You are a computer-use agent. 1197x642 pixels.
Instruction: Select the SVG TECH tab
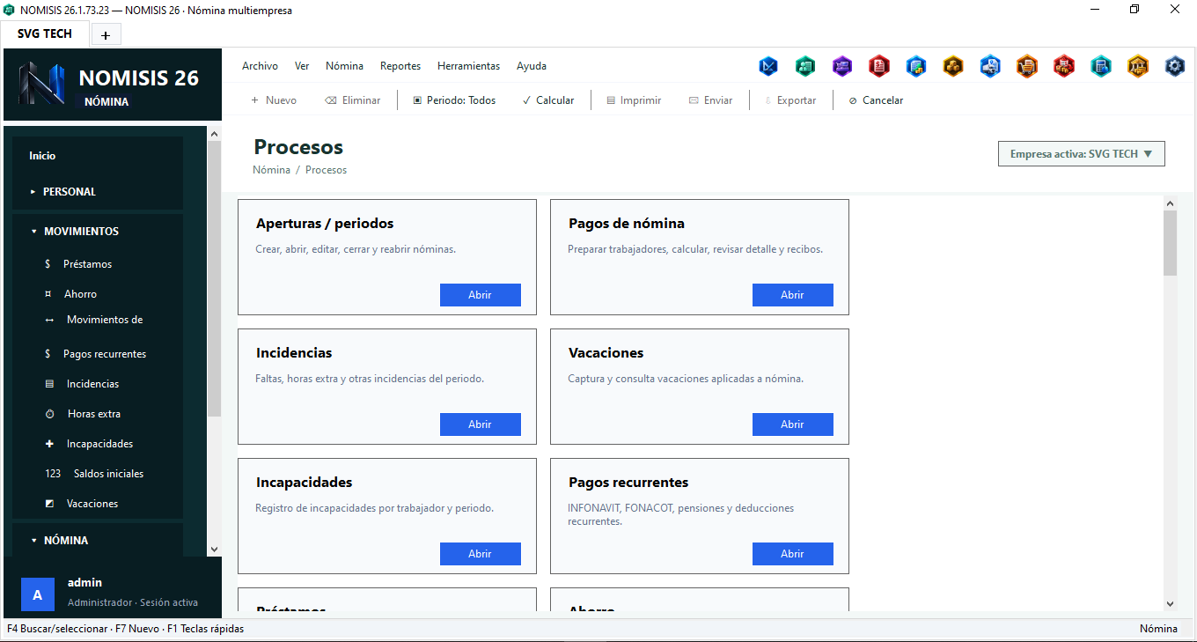[x=45, y=33]
